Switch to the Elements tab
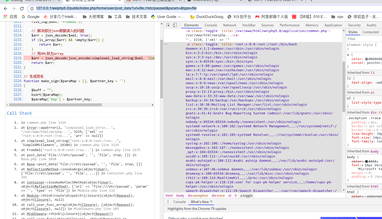382x219 pixels. pyautogui.click(x=192, y=25)
